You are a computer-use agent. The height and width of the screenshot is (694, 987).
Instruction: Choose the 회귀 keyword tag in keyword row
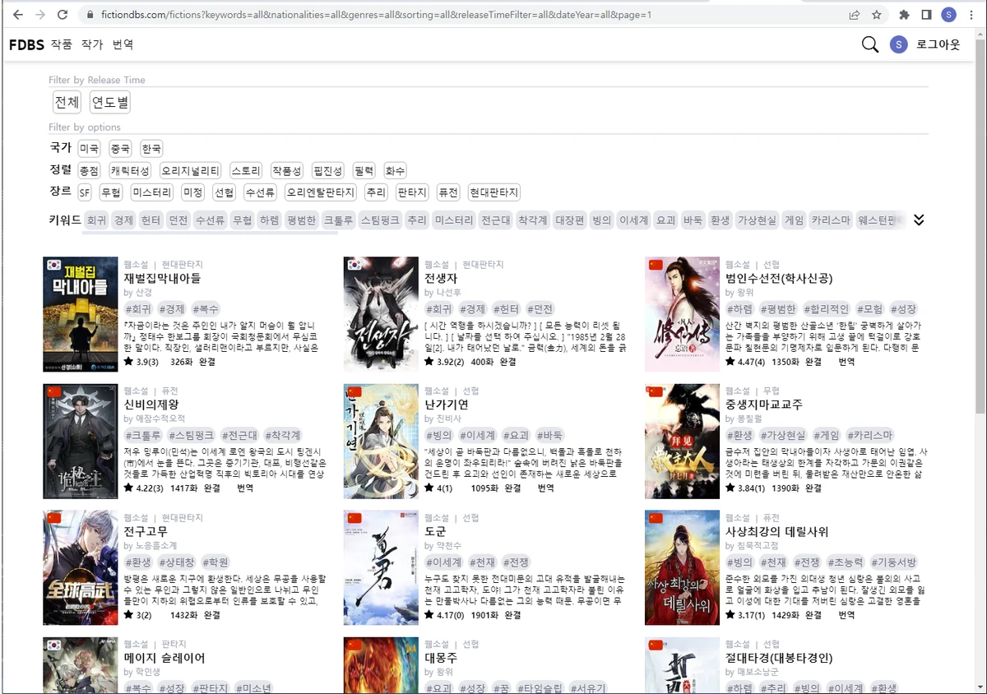(97, 220)
